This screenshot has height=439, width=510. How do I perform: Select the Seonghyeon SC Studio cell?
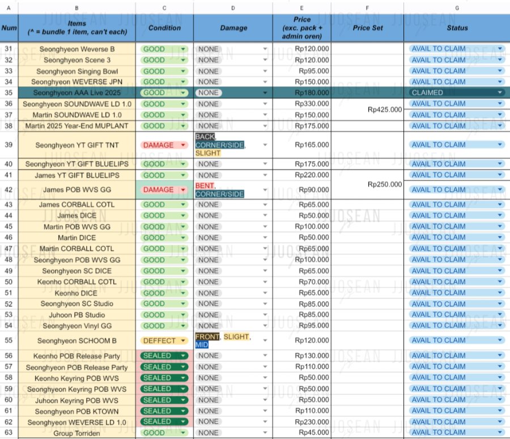point(76,303)
